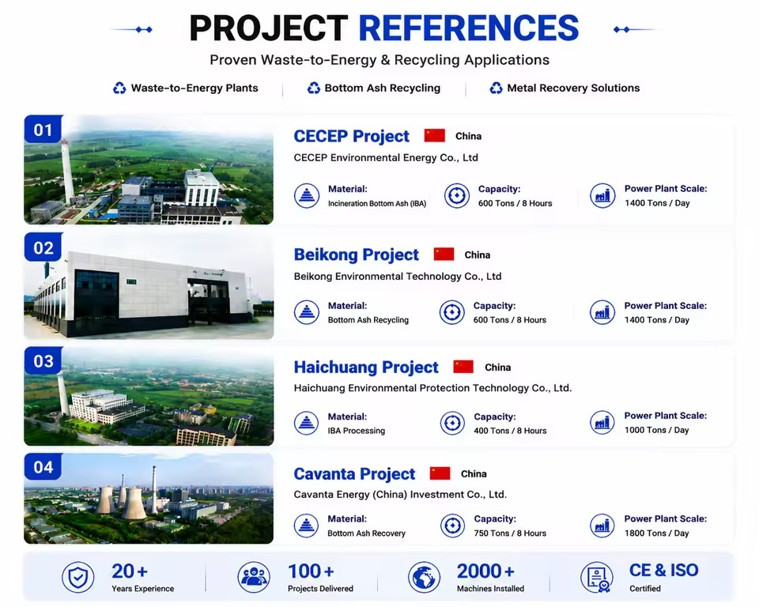The image size is (759, 607).
Task: Click the 02 number badge
Action: [43, 247]
